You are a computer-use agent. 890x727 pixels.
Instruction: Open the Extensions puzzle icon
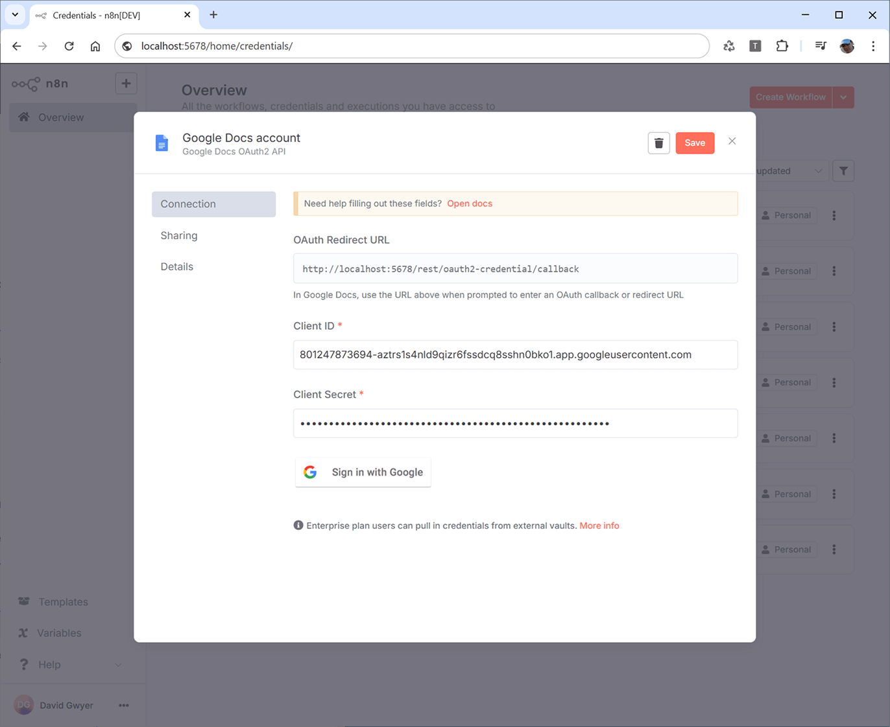point(782,46)
